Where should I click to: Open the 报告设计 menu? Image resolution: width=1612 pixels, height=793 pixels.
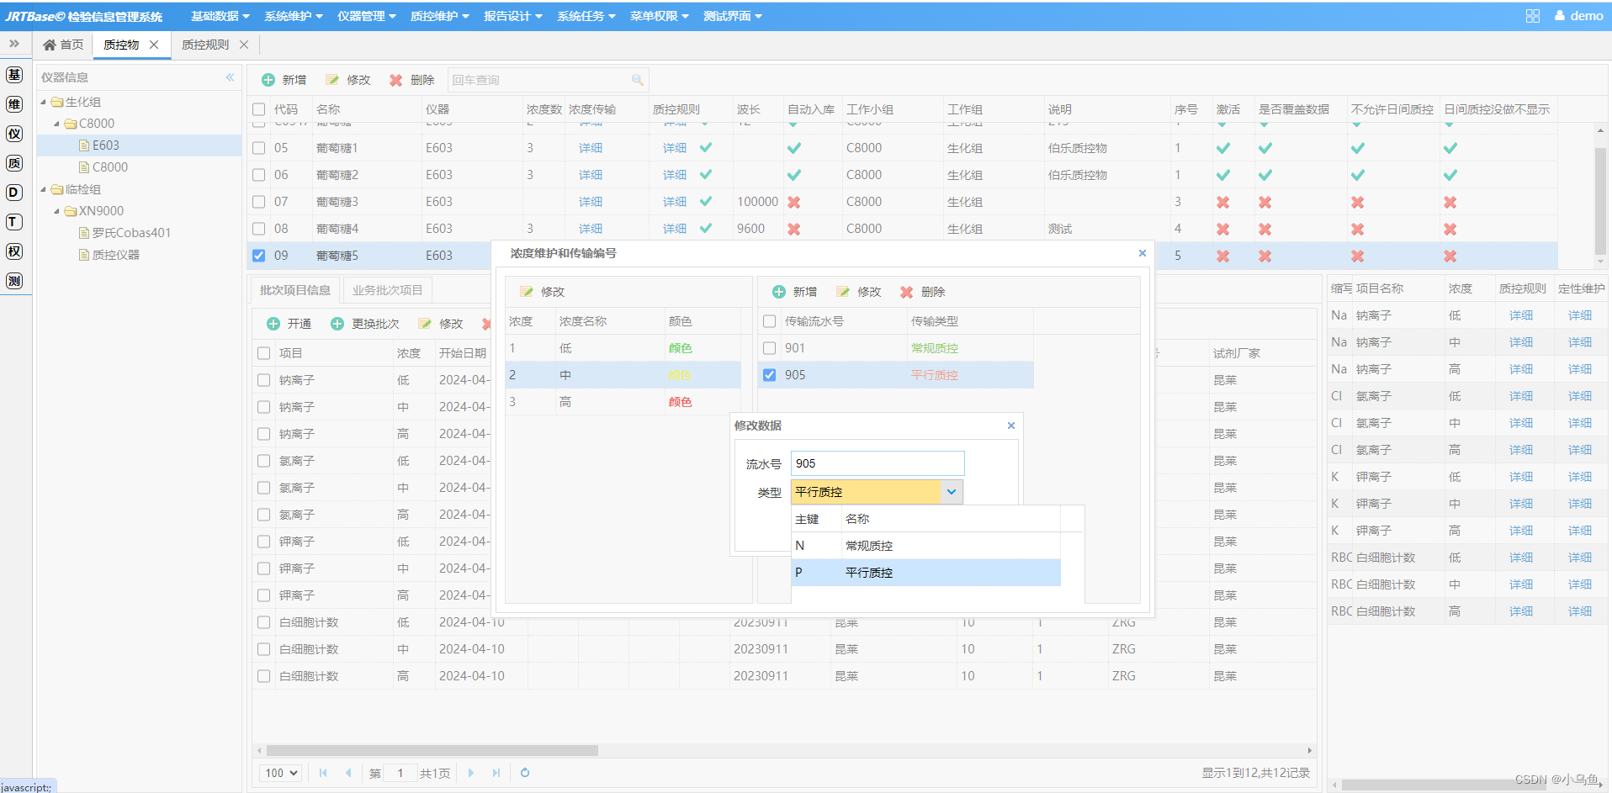coord(513,16)
